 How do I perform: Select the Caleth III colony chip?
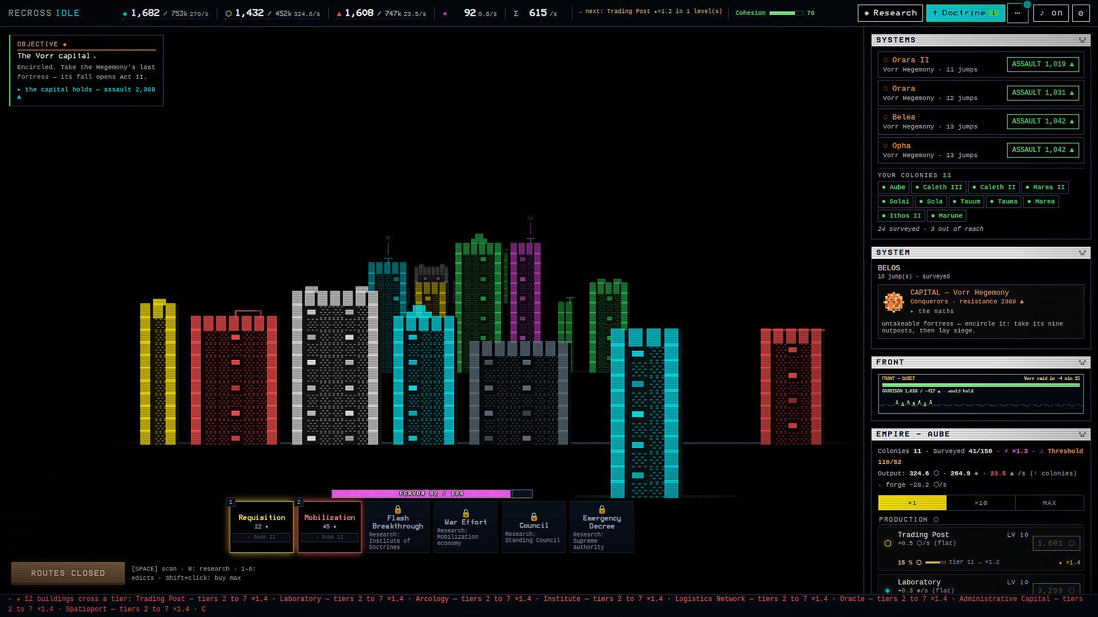[938, 187]
